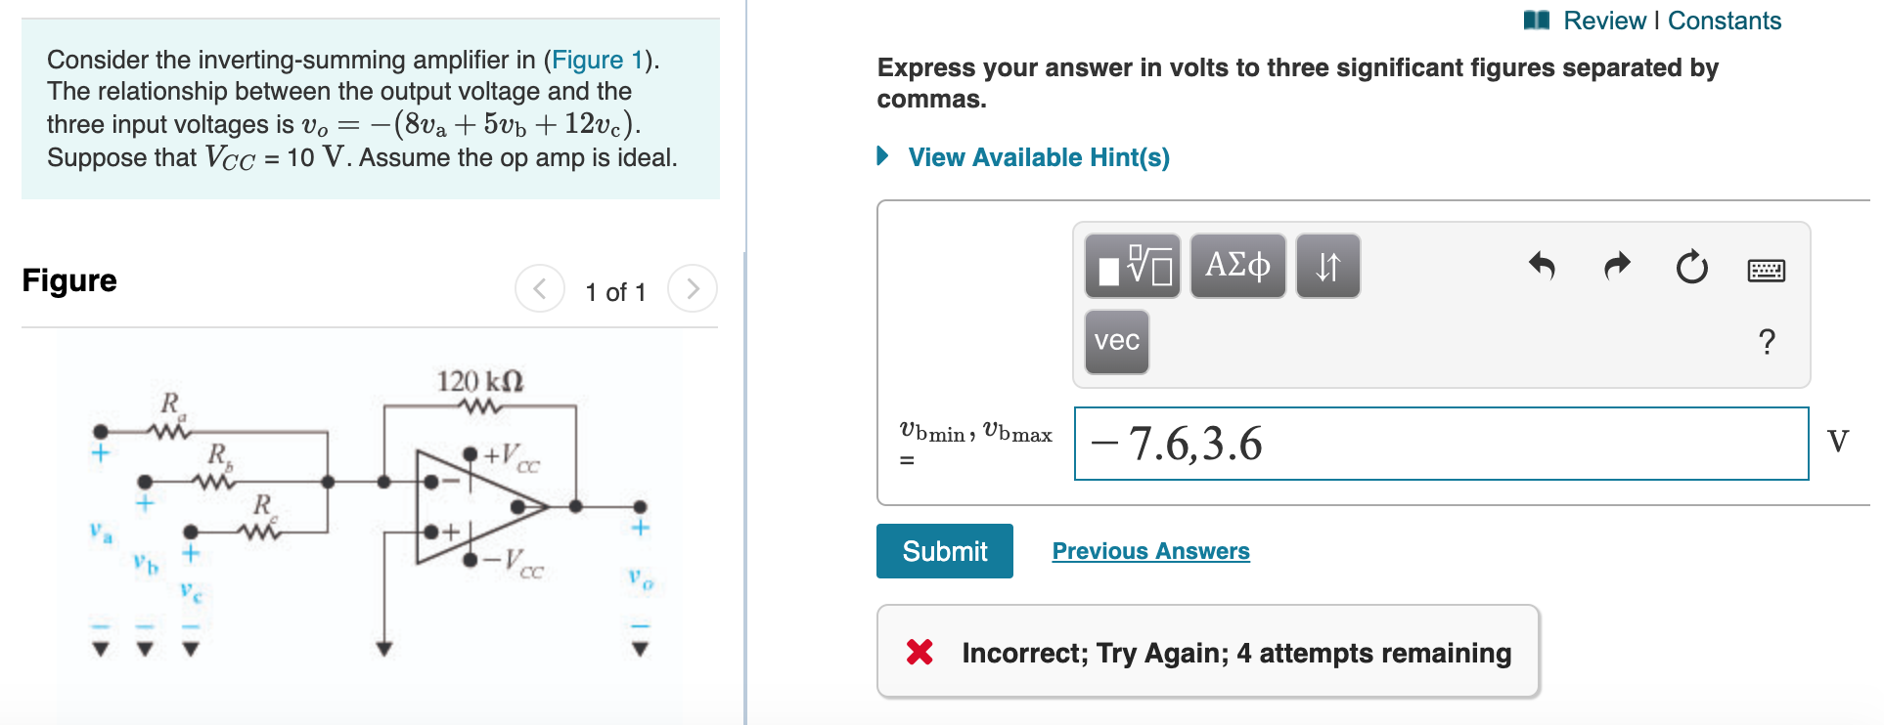The image size is (1884, 725).
Task: View Previous Answers
Action: point(1149,550)
